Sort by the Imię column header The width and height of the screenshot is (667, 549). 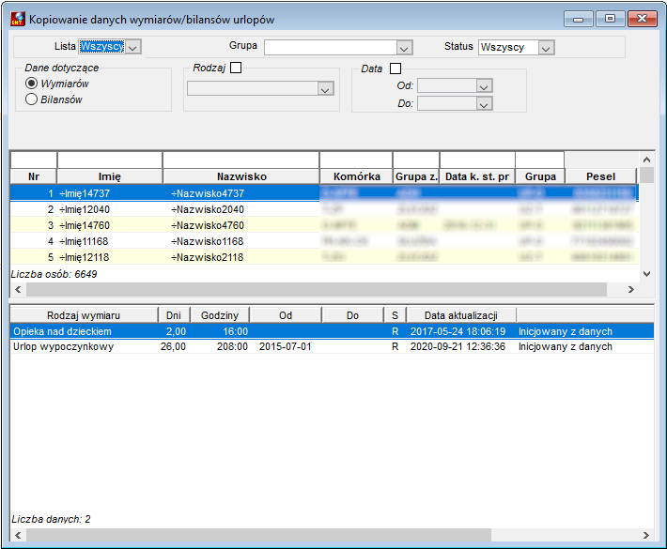tap(110, 176)
